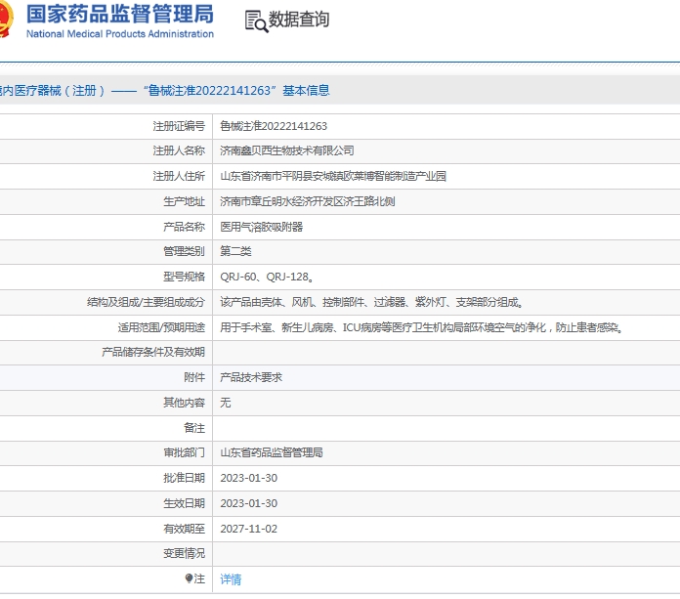This screenshot has width=680, height=599.
Task: Select production address 济南市章丘明水经济开发区 value
Action: [x=308, y=201]
